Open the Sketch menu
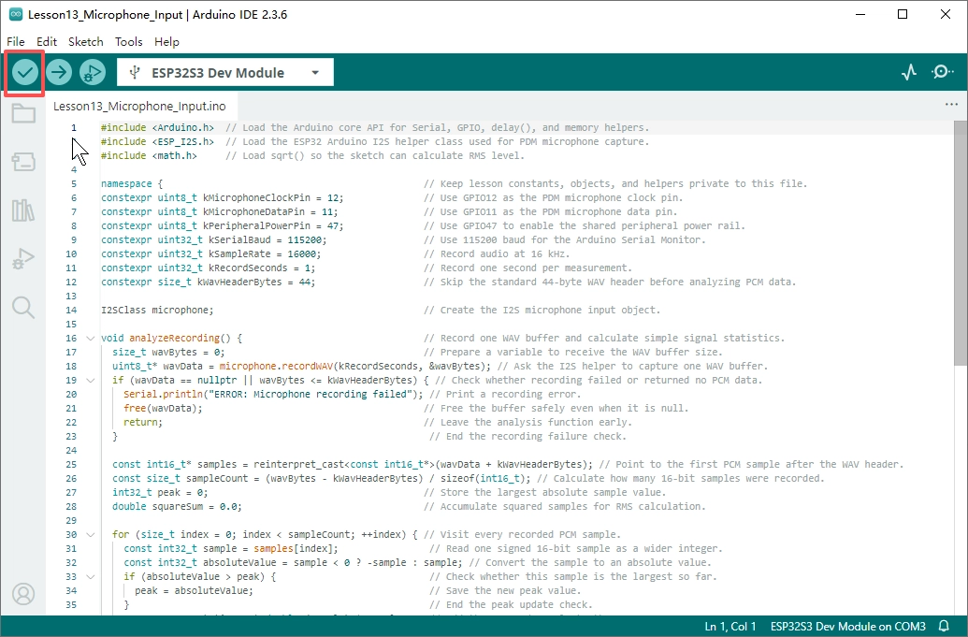The height and width of the screenshot is (637, 968). click(85, 41)
